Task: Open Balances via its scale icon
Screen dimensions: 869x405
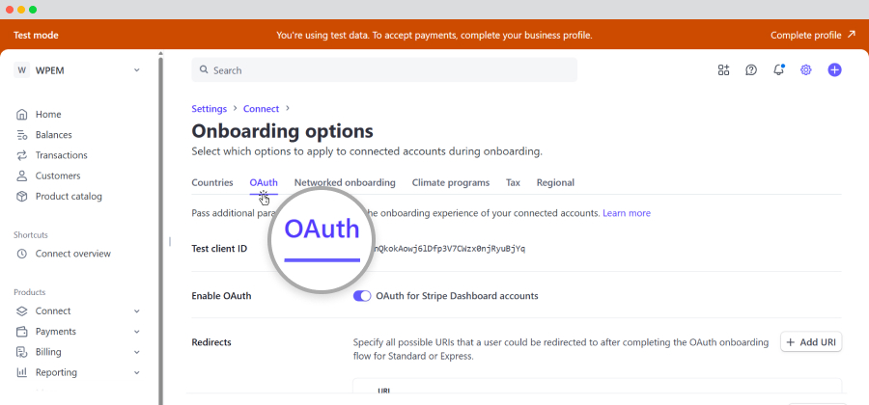Action: tap(22, 135)
